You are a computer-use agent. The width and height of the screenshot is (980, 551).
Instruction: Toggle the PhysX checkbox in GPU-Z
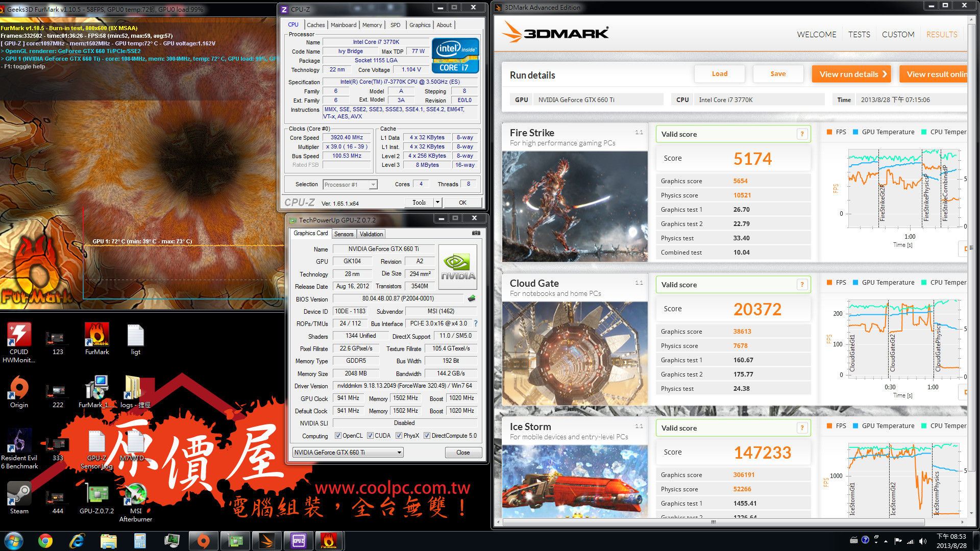coord(399,436)
